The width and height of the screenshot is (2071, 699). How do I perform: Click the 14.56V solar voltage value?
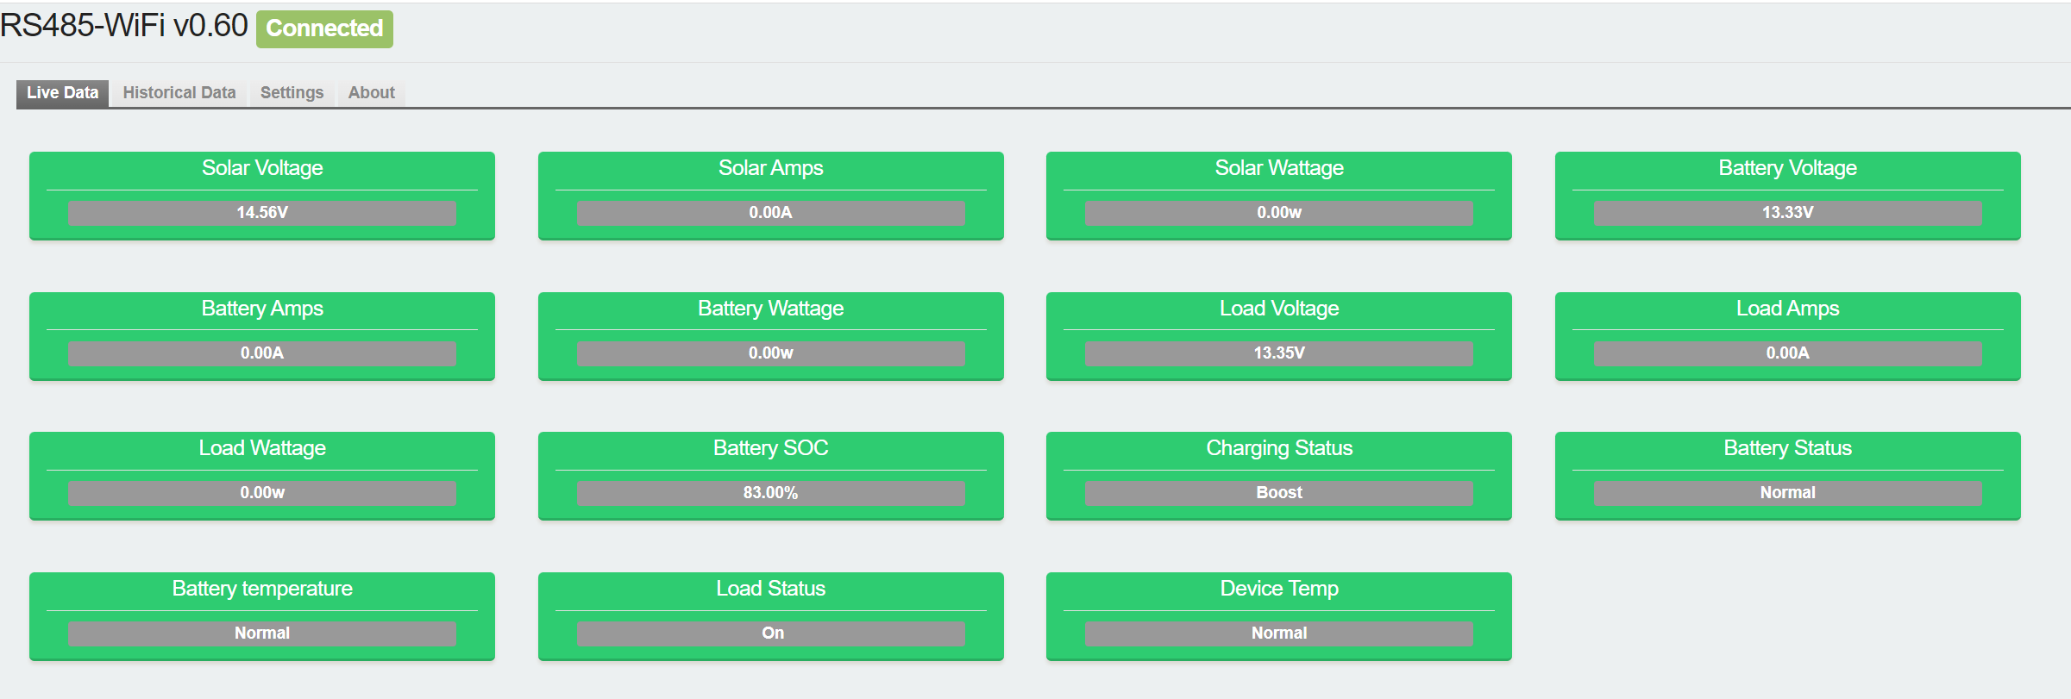(x=262, y=213)
